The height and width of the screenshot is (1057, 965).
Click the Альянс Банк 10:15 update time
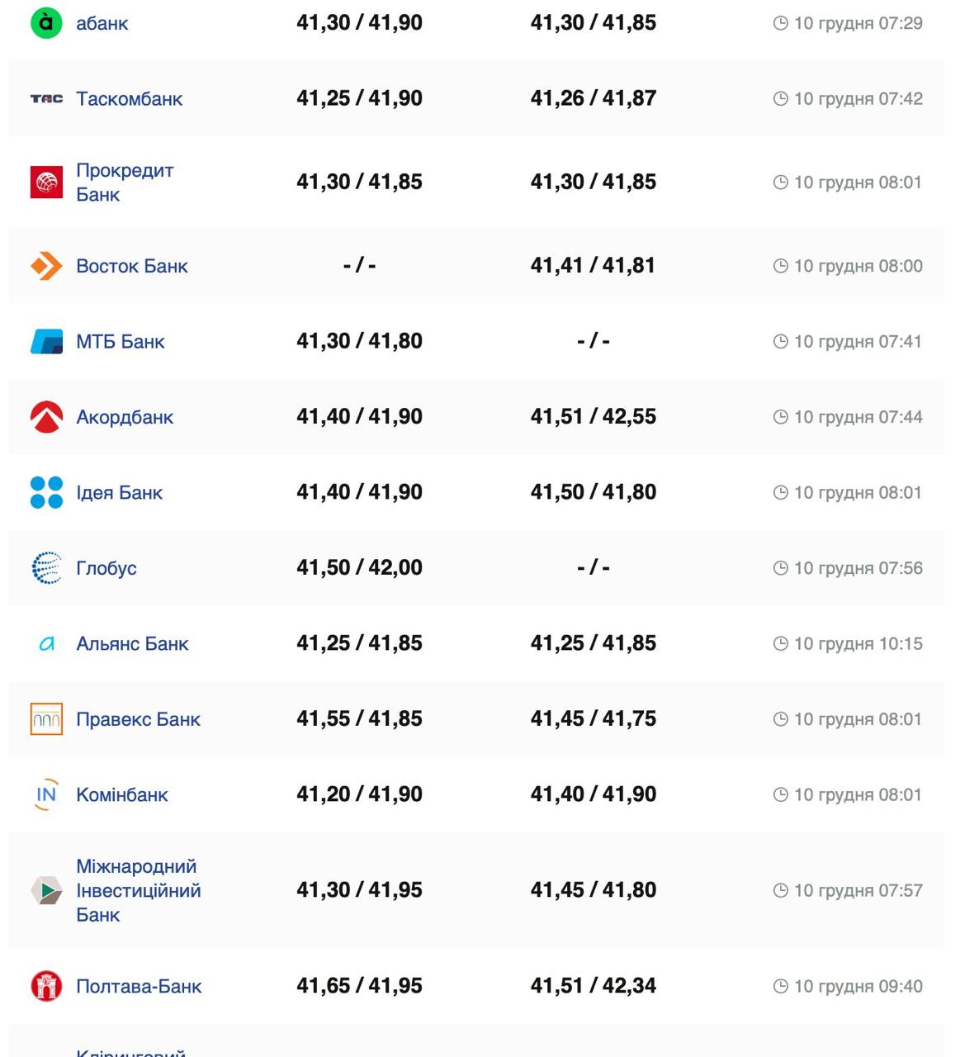[858, 643]
